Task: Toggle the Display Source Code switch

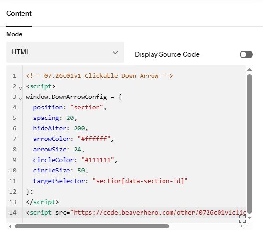Action: tap(246, 54)
